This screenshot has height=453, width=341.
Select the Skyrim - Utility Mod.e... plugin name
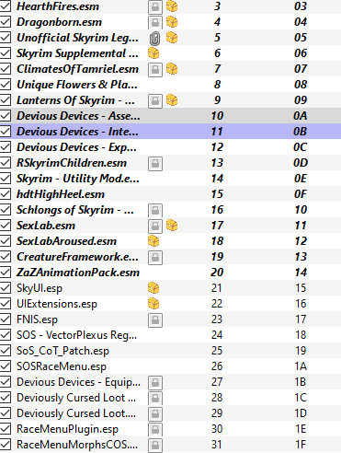78,179
